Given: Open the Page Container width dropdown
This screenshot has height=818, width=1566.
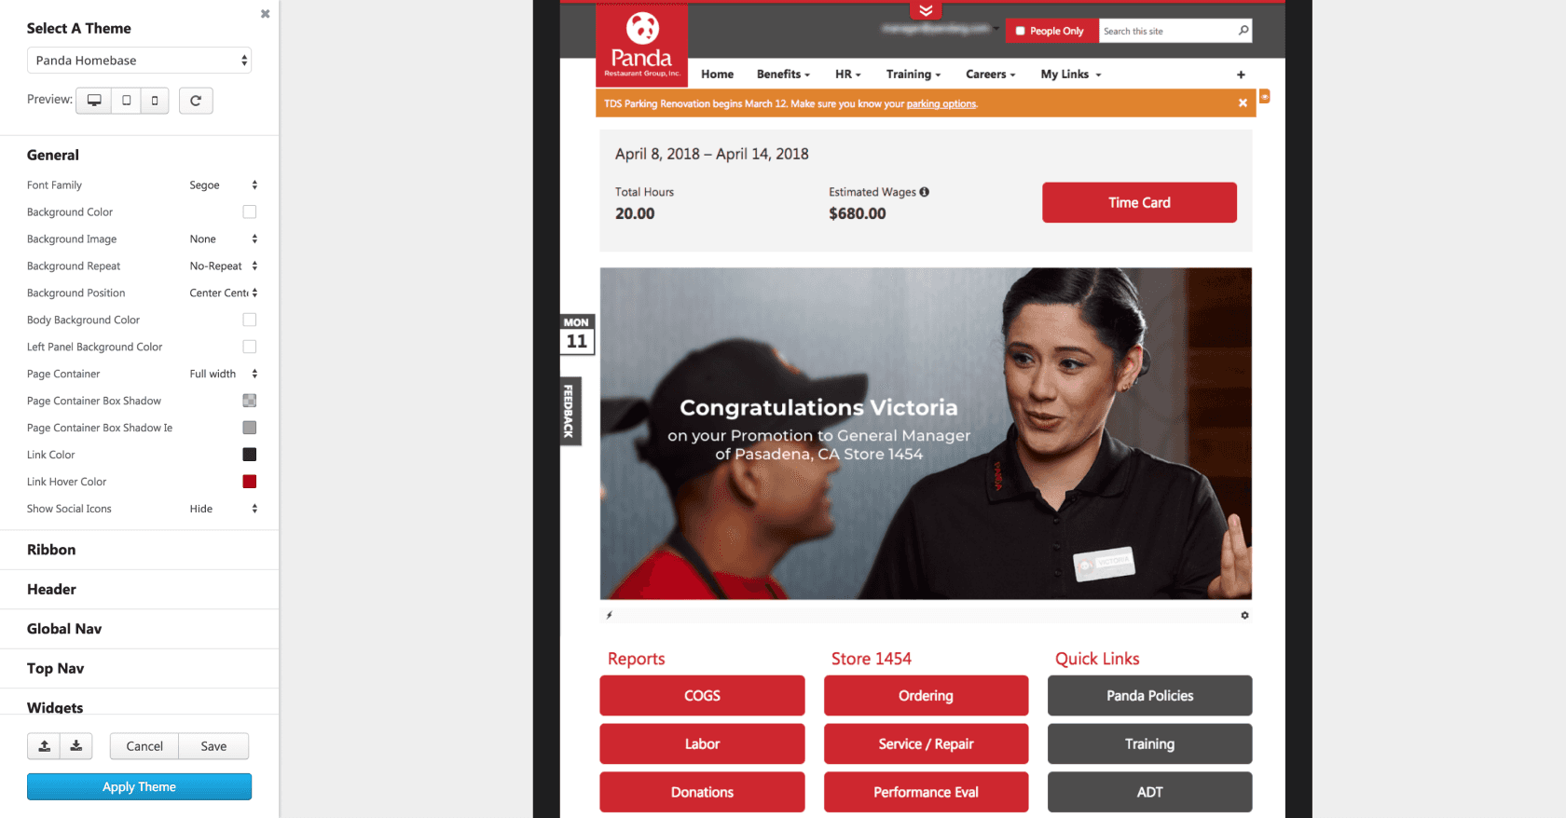Looking at the screenshot, I should [x=223, y=375].
